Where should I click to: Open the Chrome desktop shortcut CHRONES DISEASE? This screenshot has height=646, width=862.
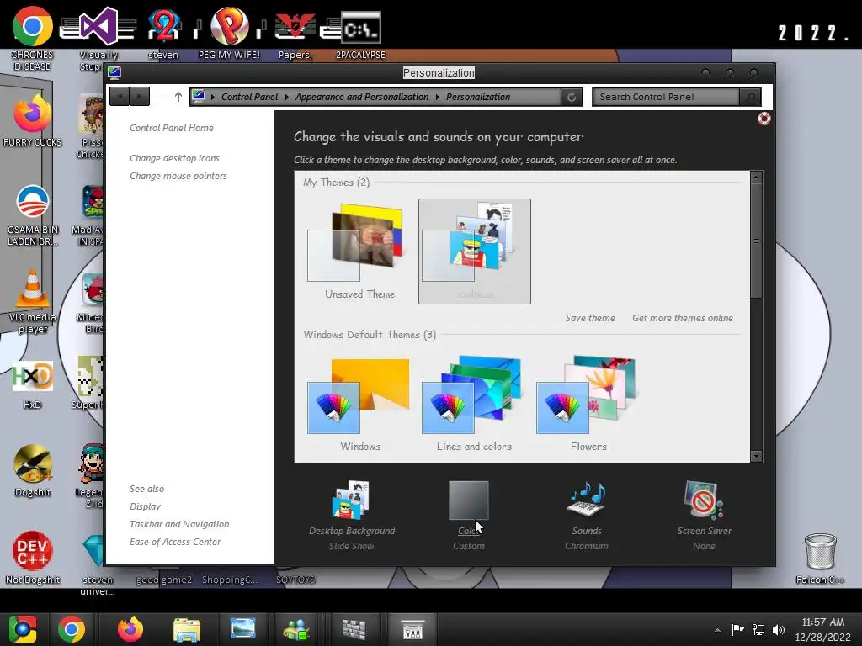33,37
